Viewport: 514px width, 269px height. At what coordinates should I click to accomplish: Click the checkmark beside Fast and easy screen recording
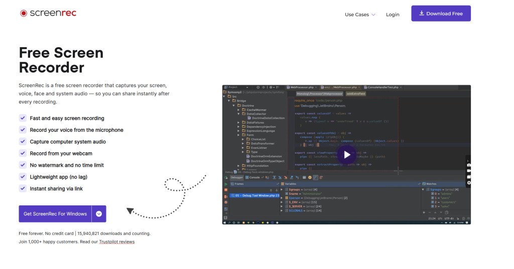pyautogui.click(x=23, y=118)
